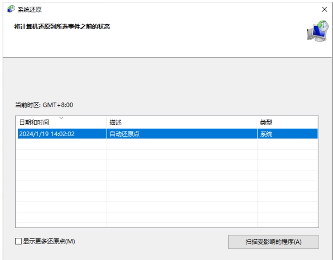Click the 类型 column header
The width and height of the screenshot is (333, 260).
(287, 122)
